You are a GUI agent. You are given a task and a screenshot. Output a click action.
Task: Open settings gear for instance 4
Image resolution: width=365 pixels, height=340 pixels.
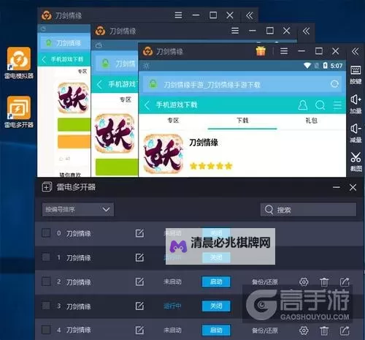(x=304, y=330)
